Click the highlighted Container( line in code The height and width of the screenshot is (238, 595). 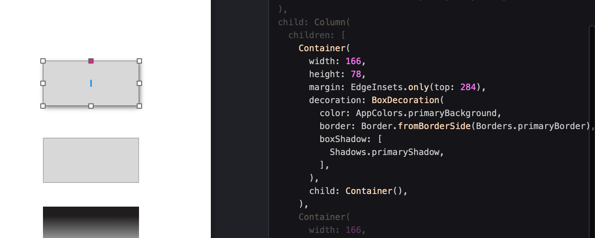(324, 48)
